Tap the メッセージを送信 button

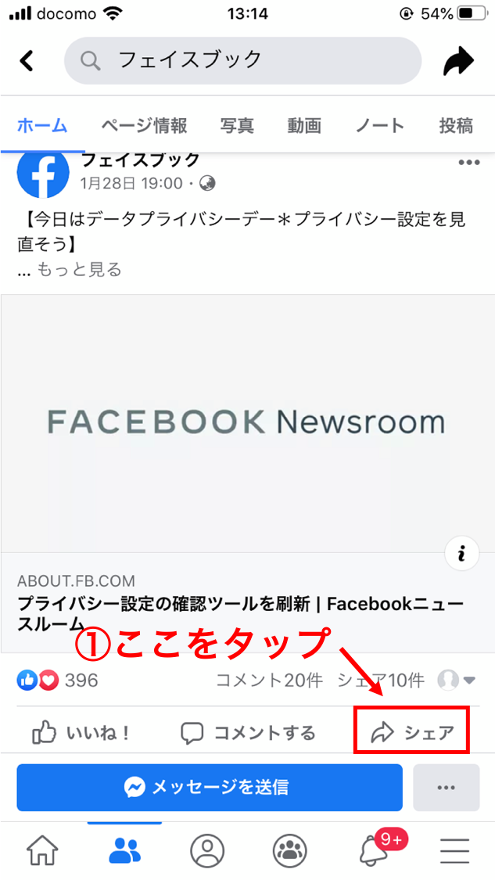tap(210, 788)
